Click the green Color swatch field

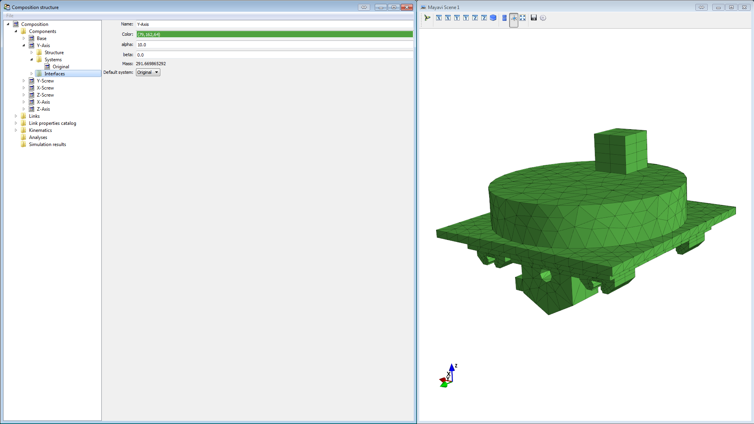[274, 35]
